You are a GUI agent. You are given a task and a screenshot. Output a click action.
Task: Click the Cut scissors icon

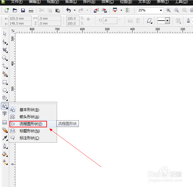click(x=42, y=10)
